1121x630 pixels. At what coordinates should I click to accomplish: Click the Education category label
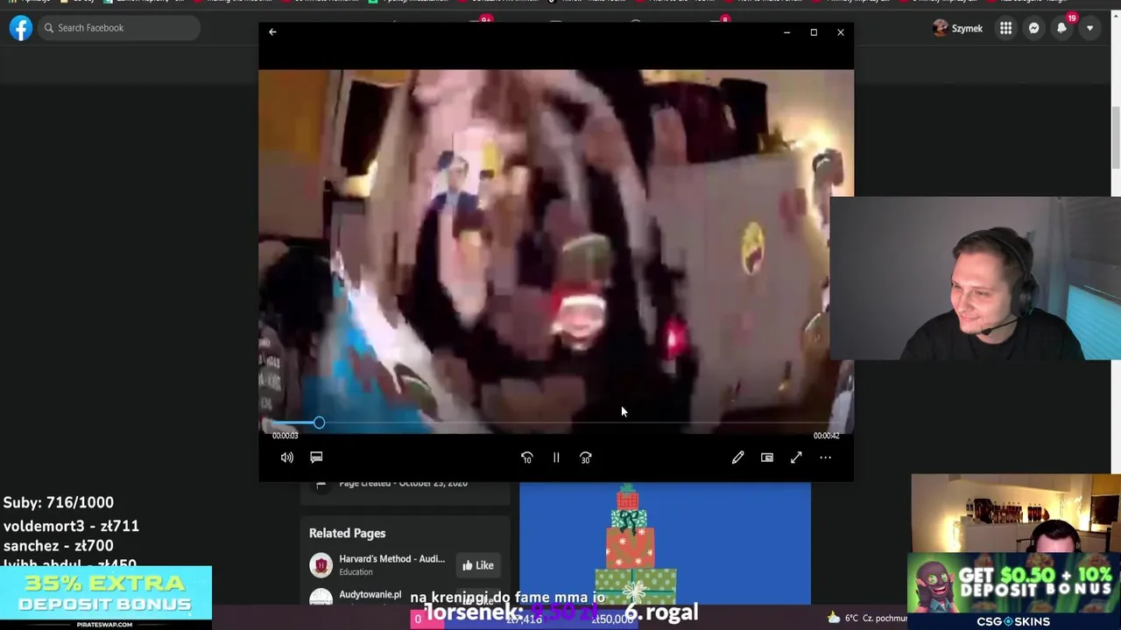pos(356,572)
